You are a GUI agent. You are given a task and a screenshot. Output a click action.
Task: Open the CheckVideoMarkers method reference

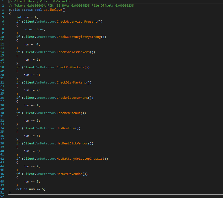(72, 98)
